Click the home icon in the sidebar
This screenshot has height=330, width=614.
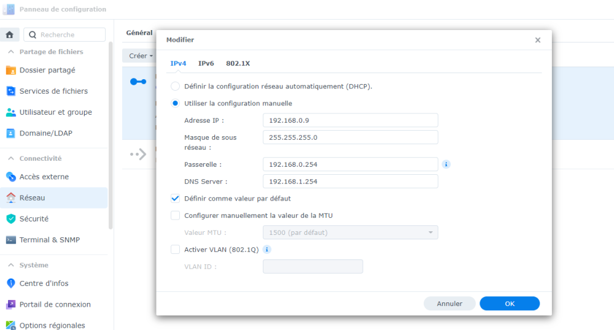pyautogui.click(x=9, y=35)
